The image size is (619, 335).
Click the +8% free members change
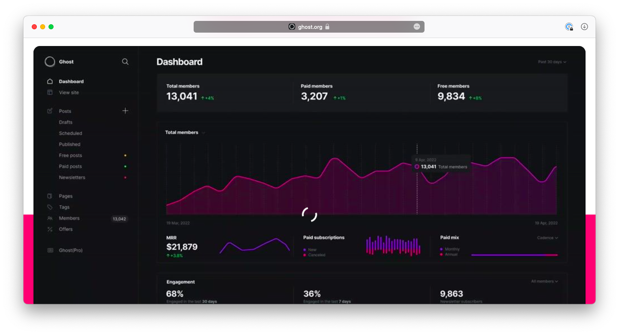coord(475,98)
